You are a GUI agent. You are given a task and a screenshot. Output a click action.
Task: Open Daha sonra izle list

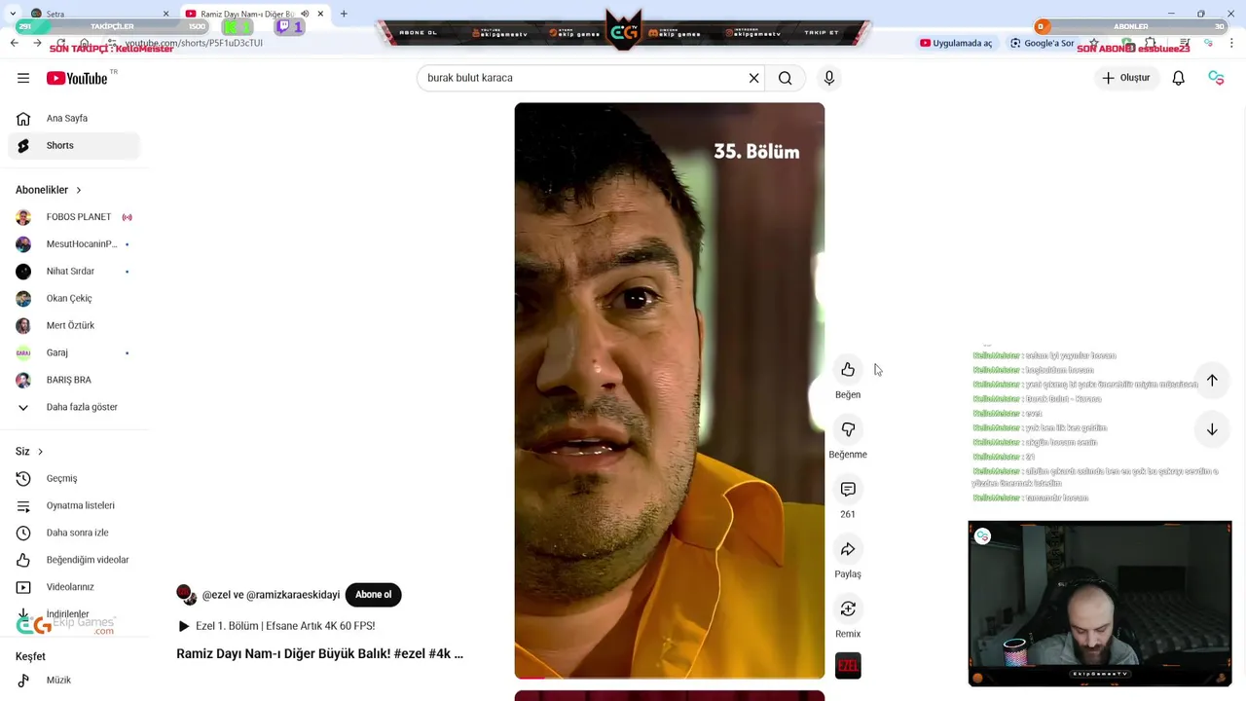click(x=74, y=534)
